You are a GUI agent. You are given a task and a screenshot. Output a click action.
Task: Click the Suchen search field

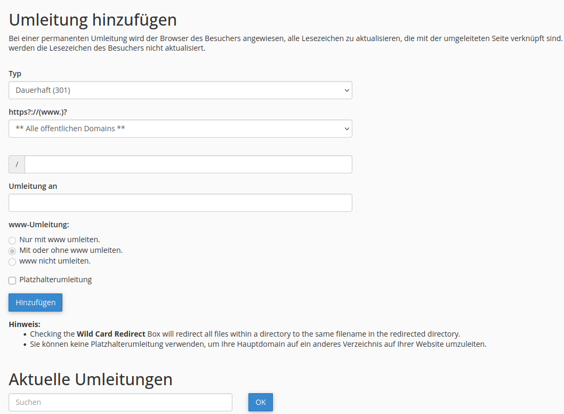click(x=120, y=402)
